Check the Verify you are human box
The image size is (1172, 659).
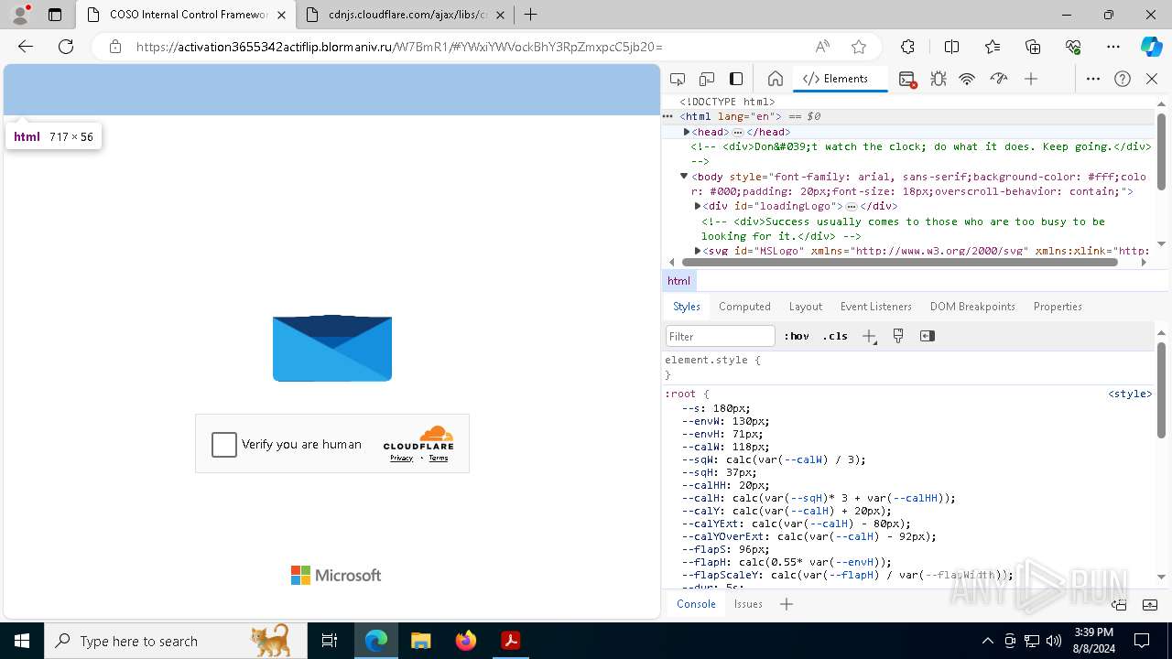[x=224, y=445]
